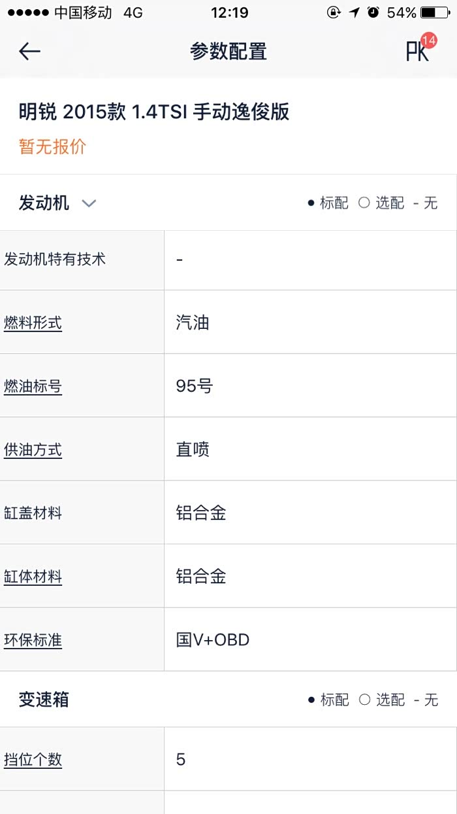Tap the location arrow status icon

tap(354, 12)
